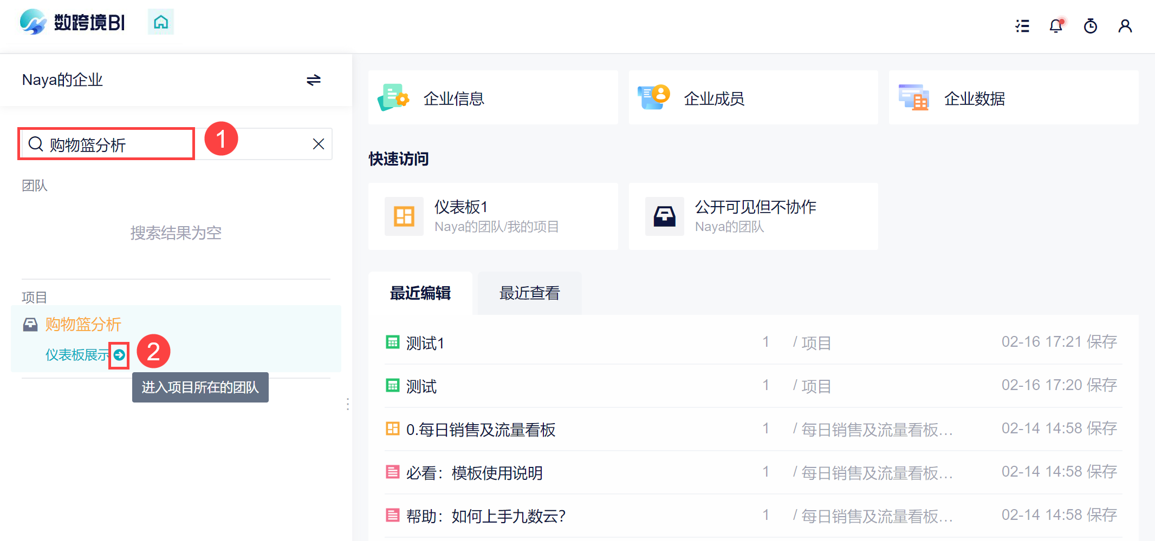1155x541 pixels.
Task: Open the notification bell
Action: [x=1056, y=25]
